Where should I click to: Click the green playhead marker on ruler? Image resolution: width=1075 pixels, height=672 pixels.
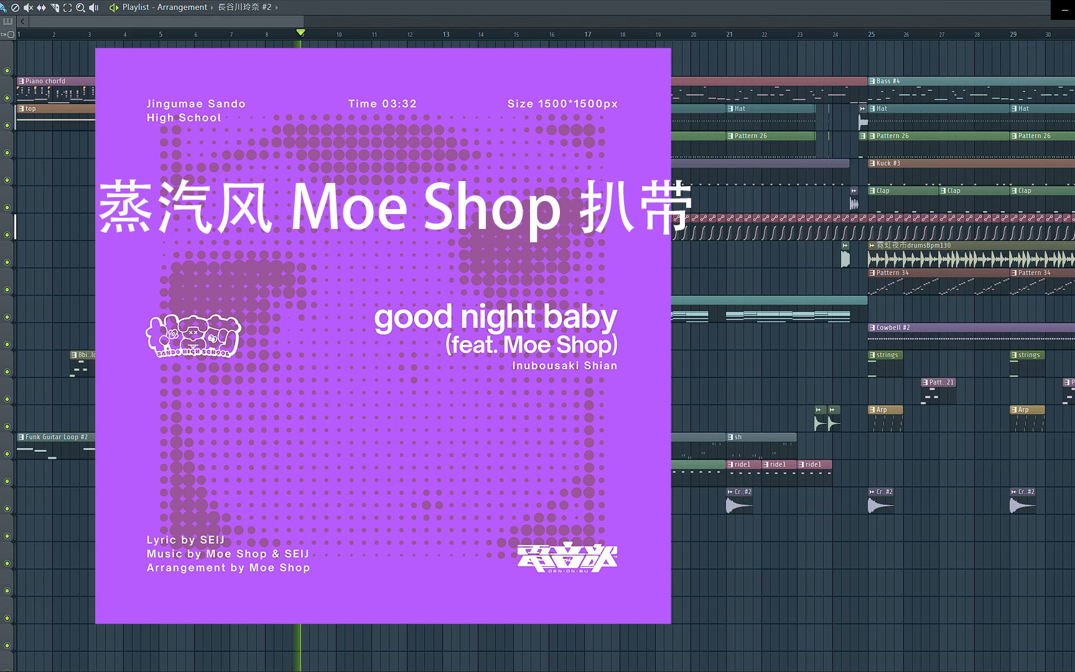coord(300,32)
